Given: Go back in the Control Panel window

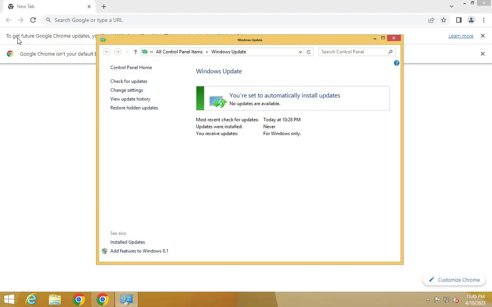Looking at the screenshot, I should pos(107,52).
